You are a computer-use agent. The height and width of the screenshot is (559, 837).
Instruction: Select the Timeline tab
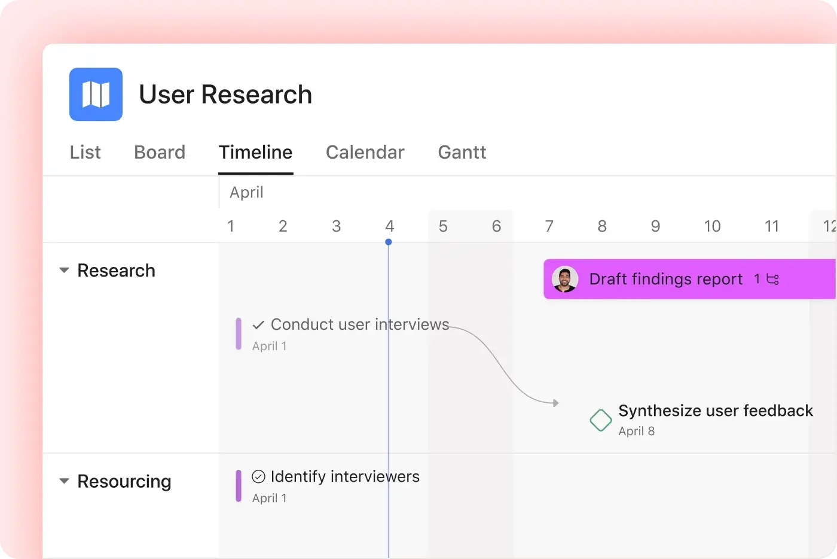tap(255, 152)
